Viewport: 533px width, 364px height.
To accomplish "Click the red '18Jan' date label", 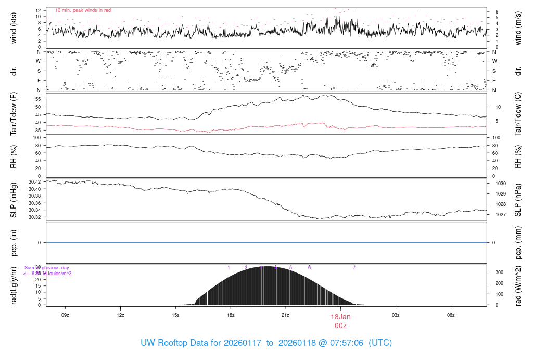I will (x=340, y=317).
